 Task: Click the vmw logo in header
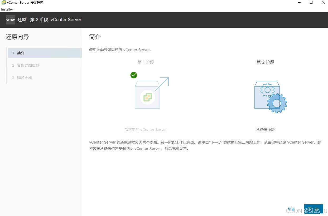(x=11, y=20)
